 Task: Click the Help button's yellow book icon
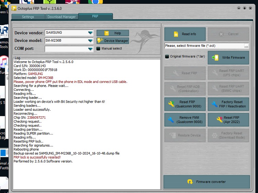coord(106,33)
